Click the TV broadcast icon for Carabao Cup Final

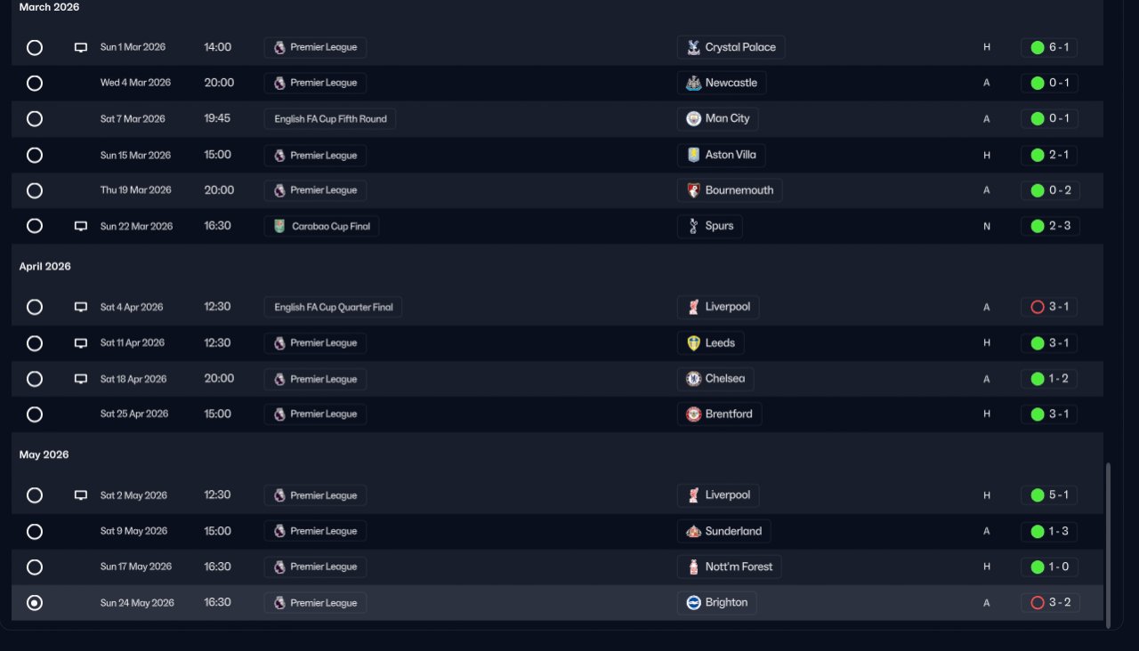click(81, 226)
